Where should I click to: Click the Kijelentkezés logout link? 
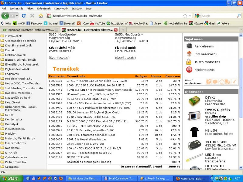click(x=204, y=70)
